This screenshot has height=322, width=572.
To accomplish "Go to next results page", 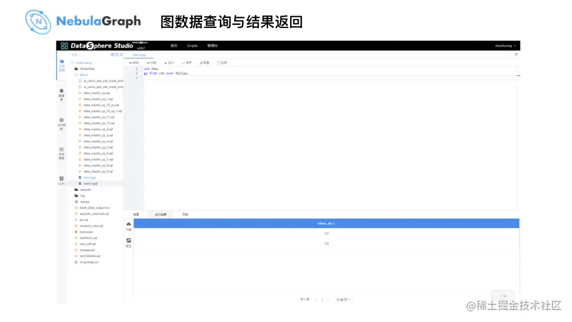I will click(328, 299).
